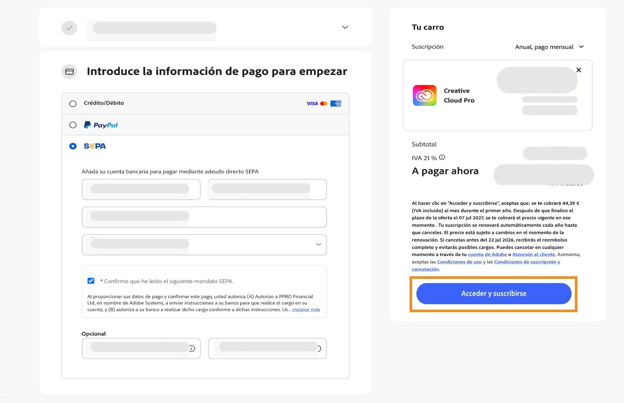Viewport: 624px width, 403px height.
Task: Open the cuenta de Adobe link
Action: (487, 254)
